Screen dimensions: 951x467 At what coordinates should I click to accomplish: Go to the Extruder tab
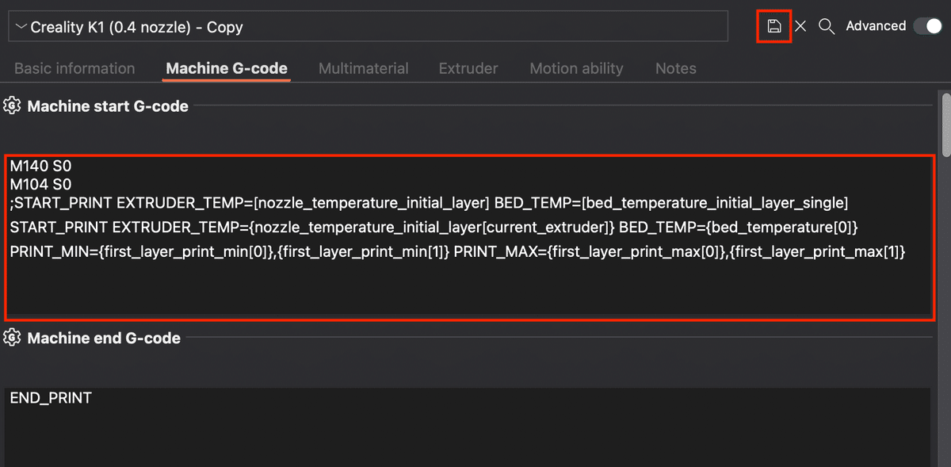[x=468, y=68]
